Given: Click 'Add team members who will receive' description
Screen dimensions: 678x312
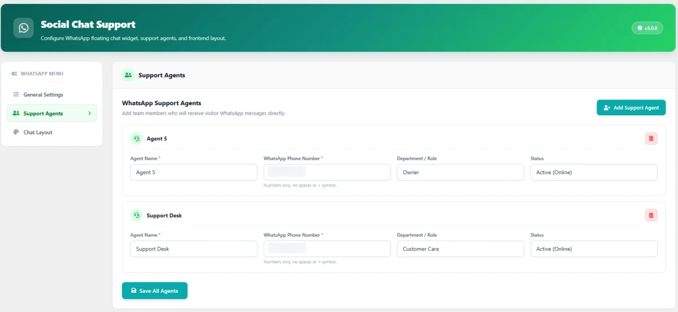Looking at the screenshot, I should 204,113.
